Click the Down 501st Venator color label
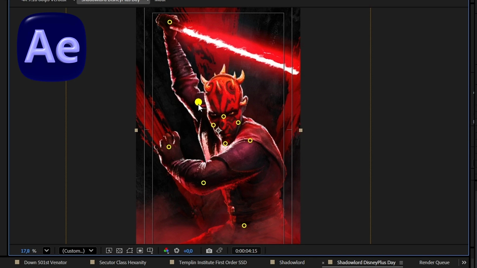 pyautogui.click(x=17, y=262)
